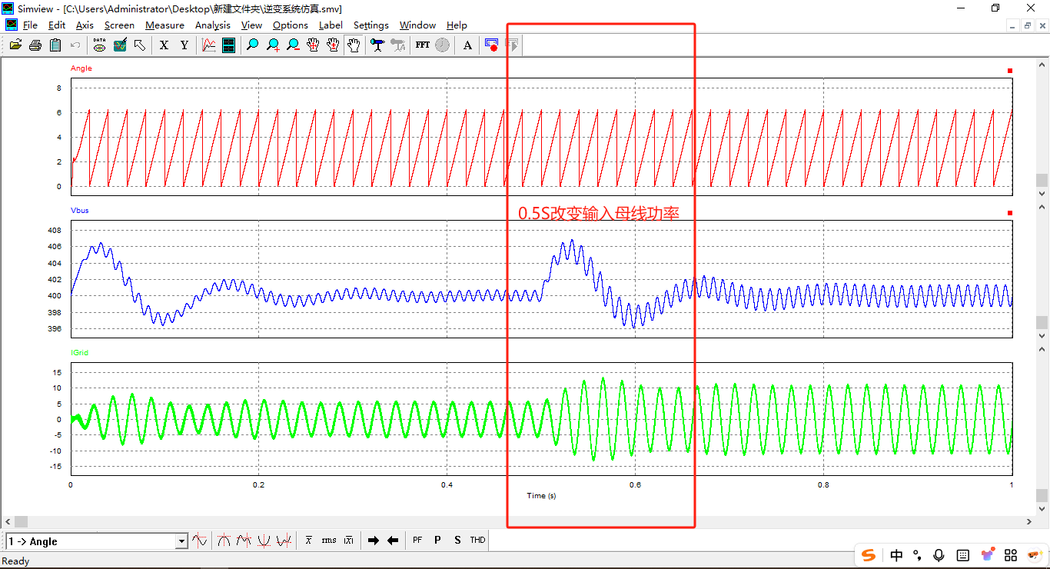1050x569 pixels.
Task: Click the PF power factor button
Action: pyautogui.click(x=417, y=541)
